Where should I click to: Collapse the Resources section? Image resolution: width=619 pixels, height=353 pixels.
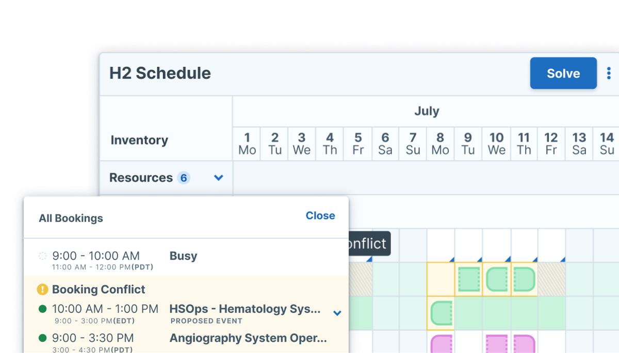218,177
